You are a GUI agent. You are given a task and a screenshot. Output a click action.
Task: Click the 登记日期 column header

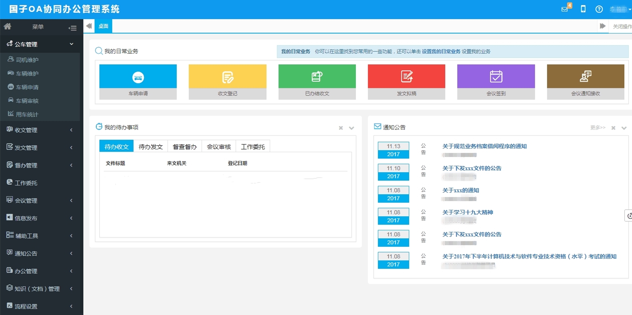coord(238,163)
